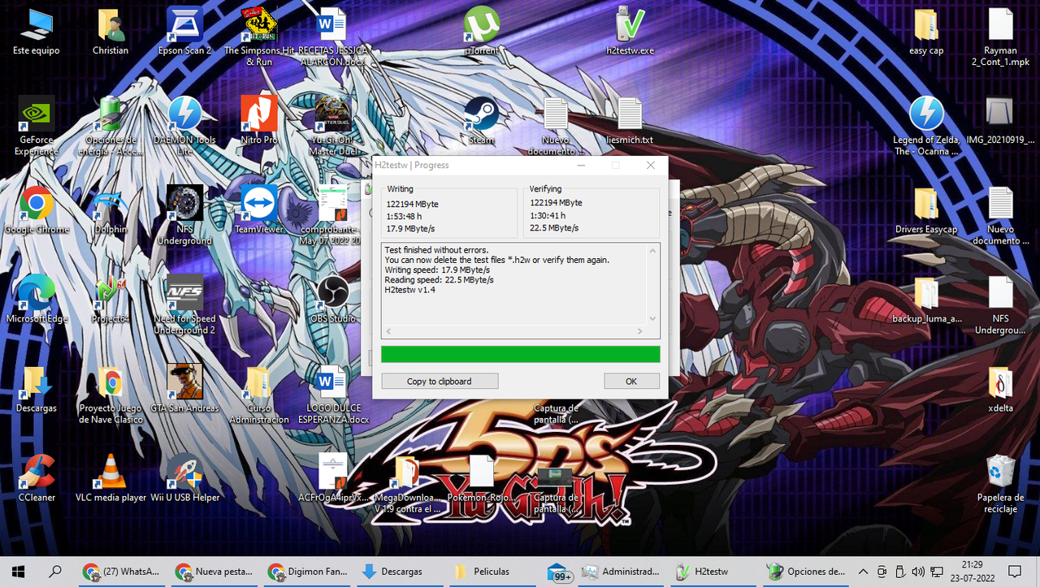The width and height of the screenshot is (1040, 587).
Task: Launch Dolphin emulator shortcut
Action: coord(110,211)
